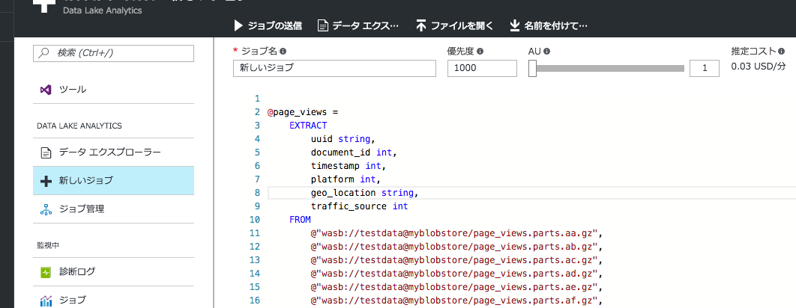Click the job name field 新しいジョブ

(x=334, y=68)
